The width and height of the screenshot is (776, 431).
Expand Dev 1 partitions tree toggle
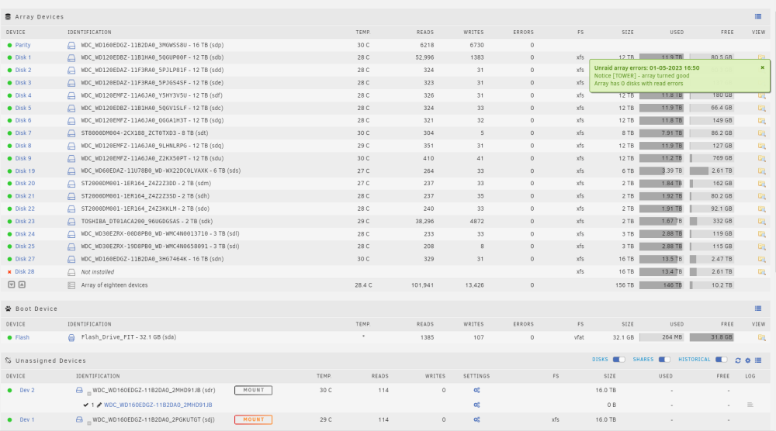89,423
